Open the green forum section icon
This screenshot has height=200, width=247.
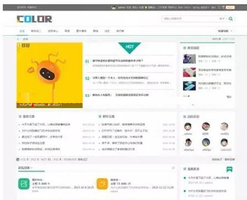[x=24, y=184]
